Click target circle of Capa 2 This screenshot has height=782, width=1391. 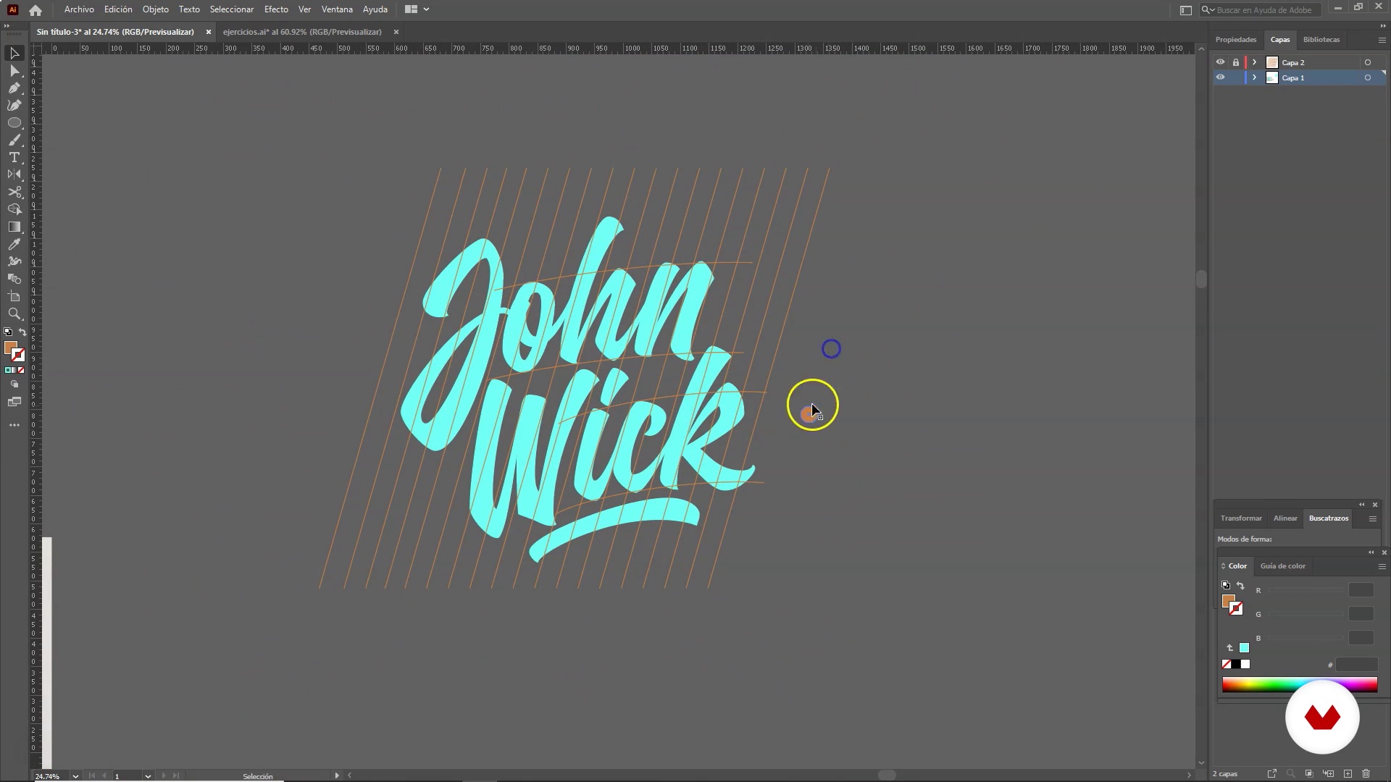tap(1368, 62)
